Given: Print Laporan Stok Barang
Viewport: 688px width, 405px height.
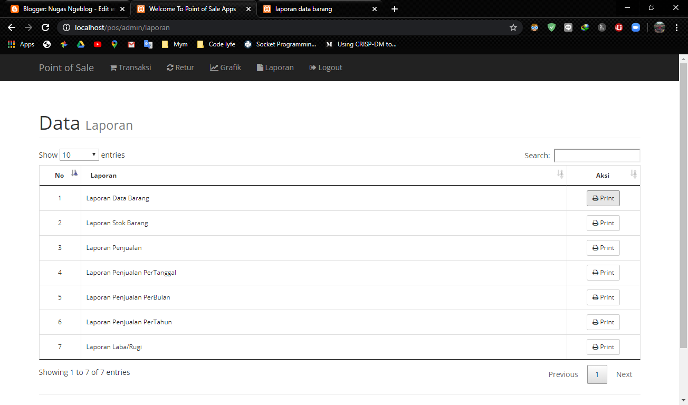Looking at the screenshot, I should [603, 223].
